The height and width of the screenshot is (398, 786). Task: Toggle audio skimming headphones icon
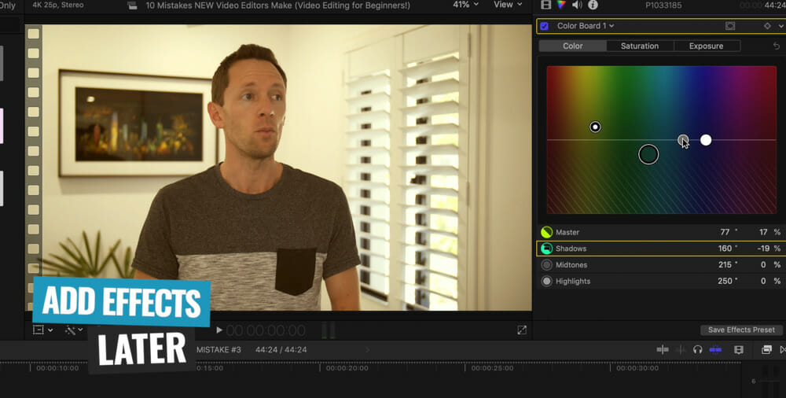(697, 349)
